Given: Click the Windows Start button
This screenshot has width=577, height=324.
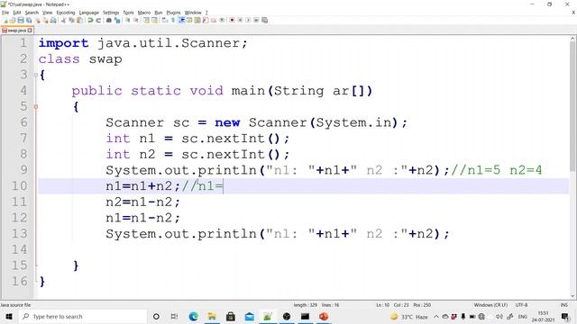Looking at the screenshot, I should pyautogui.click(x=9, y=316).
